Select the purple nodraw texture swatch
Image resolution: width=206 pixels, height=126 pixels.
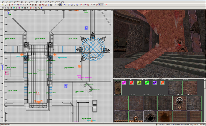click(154, 83)
